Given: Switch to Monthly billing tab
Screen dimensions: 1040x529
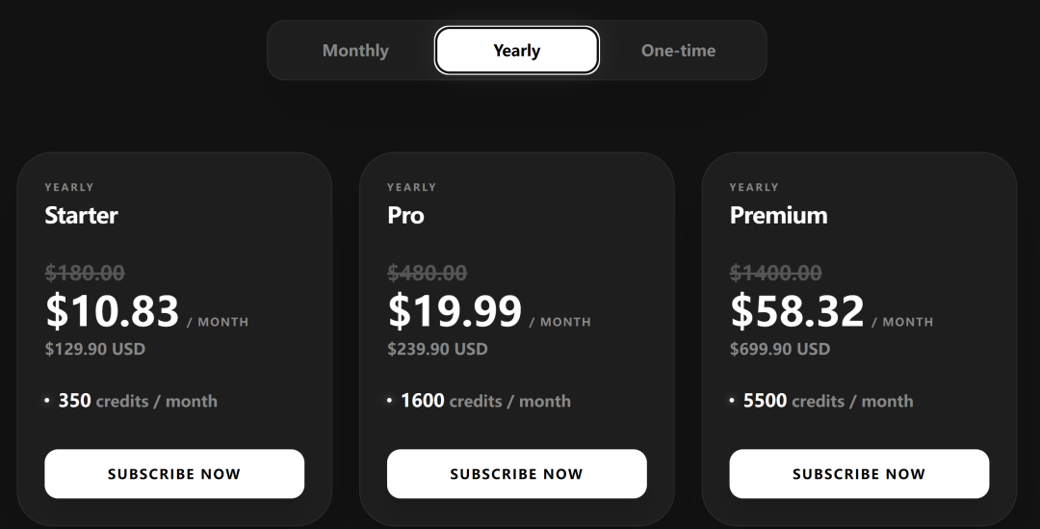Looking at the screenshot, I should tap(355, 50).
